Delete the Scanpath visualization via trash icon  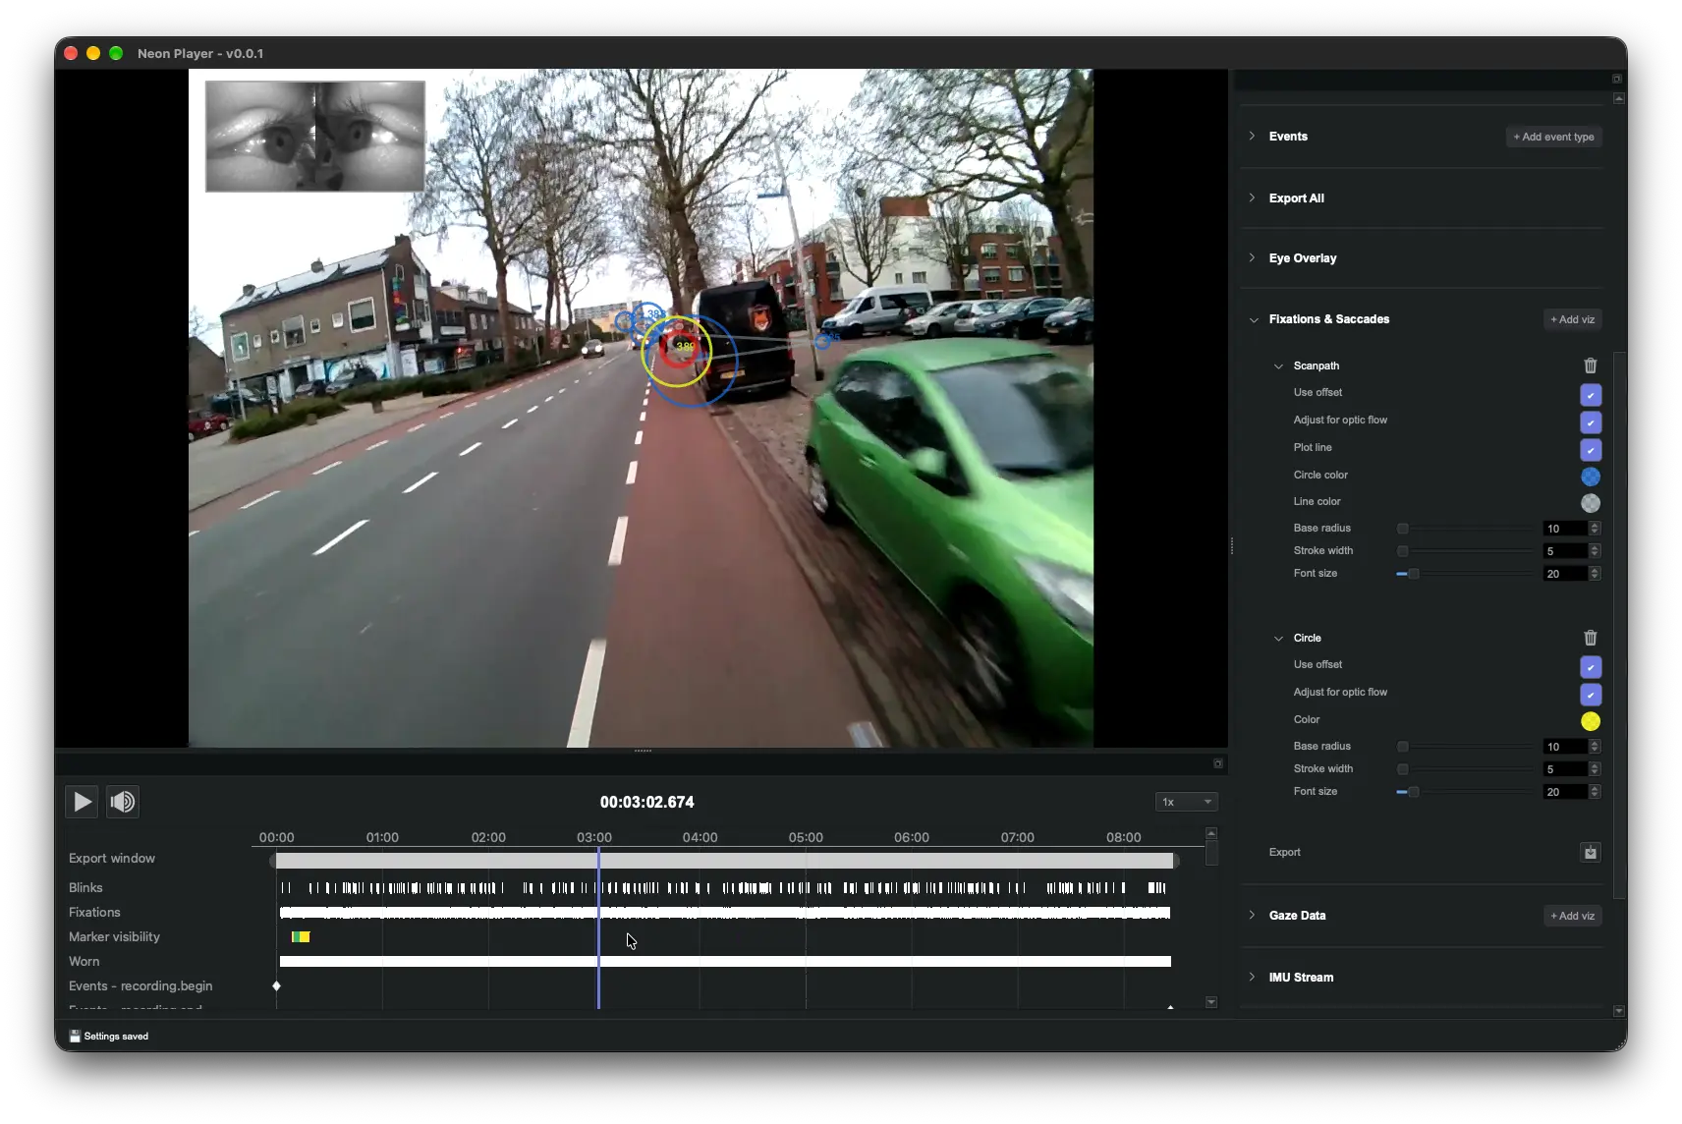point(1591,365)
